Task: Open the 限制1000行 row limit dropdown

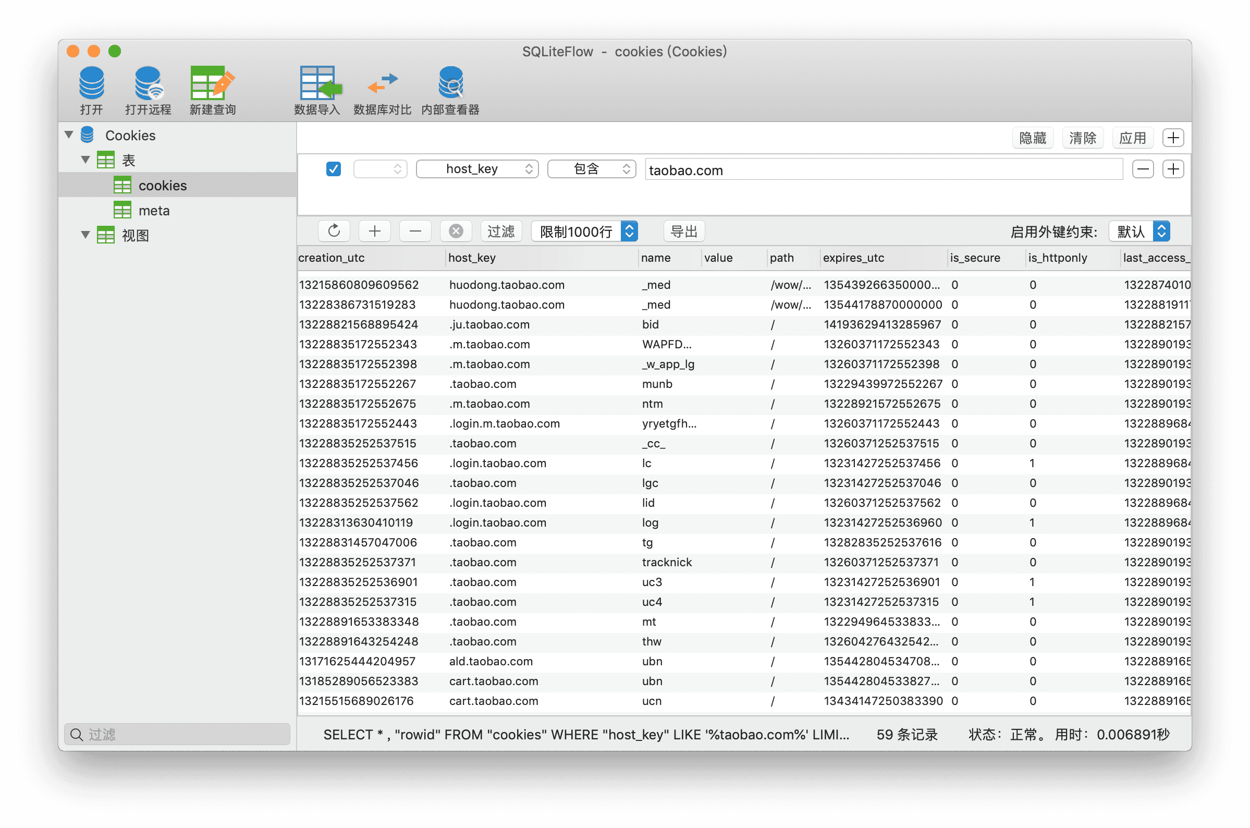Action: click(x=584, y=232)
